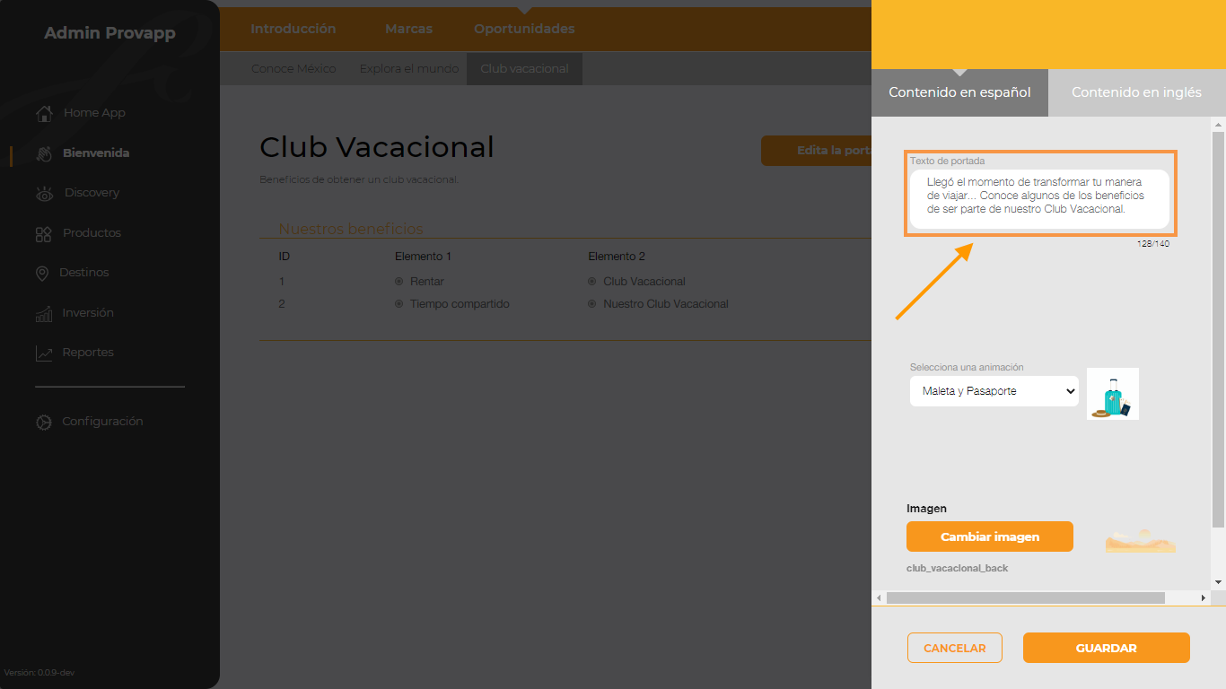Click the Cambiar imagen button
This screenshot has height=689, width=1226.
coord(990,536)
